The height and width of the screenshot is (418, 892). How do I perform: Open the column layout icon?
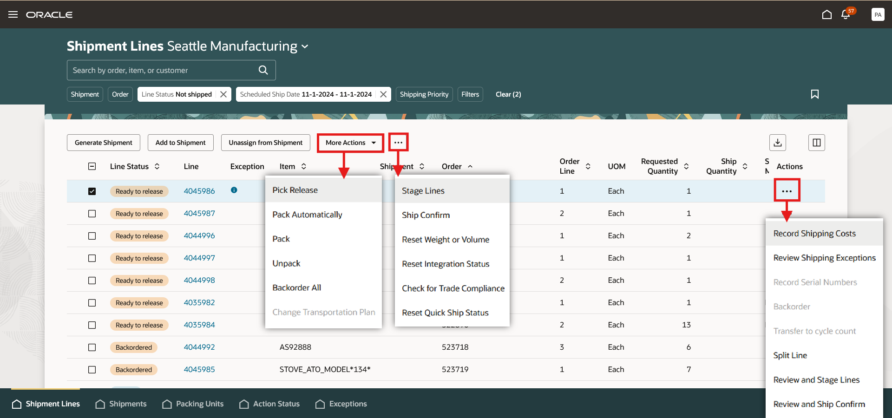[816, 143]
